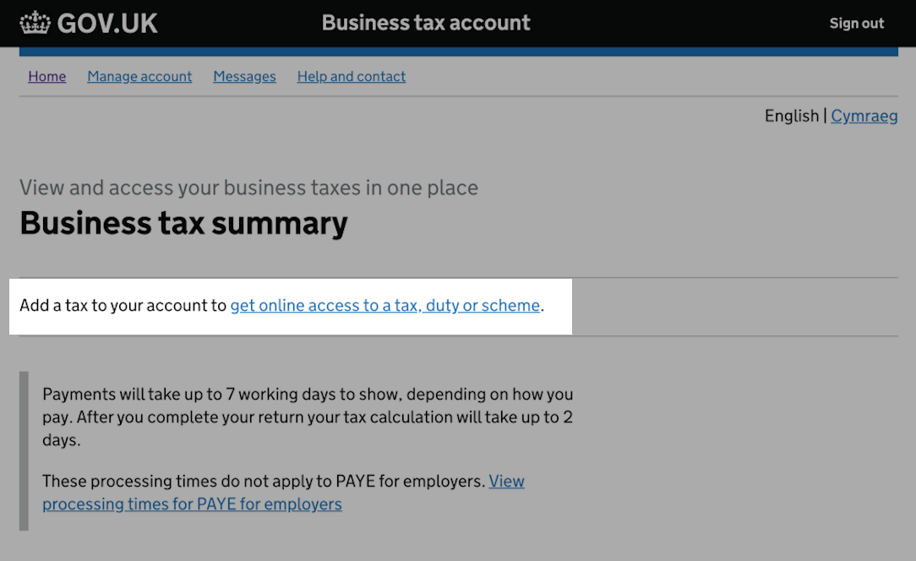Click the payments 7 working days paragraph
The height and width of the screenshot is (561, 916).
308,417
